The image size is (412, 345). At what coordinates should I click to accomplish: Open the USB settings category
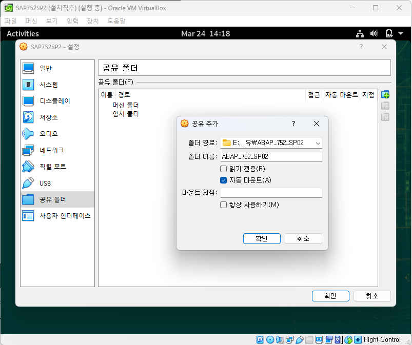point(57,183)
